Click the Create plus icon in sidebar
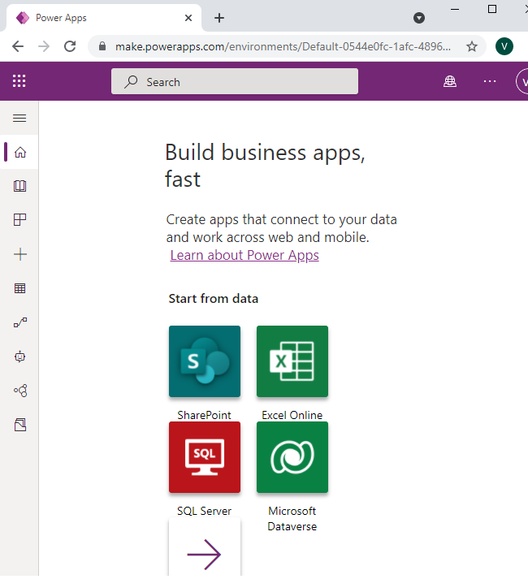The height and width of the screenshot is (579, 528). 20,254
